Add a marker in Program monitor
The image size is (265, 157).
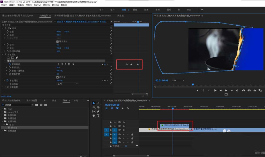coord(197,90)
